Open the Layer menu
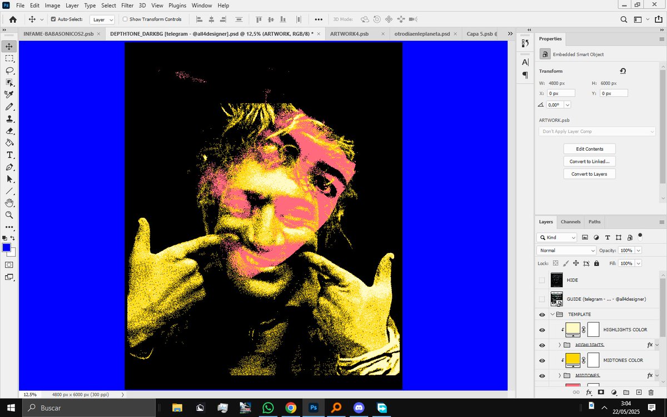Viewport: 667px width, 417px height. click(72, 6)
